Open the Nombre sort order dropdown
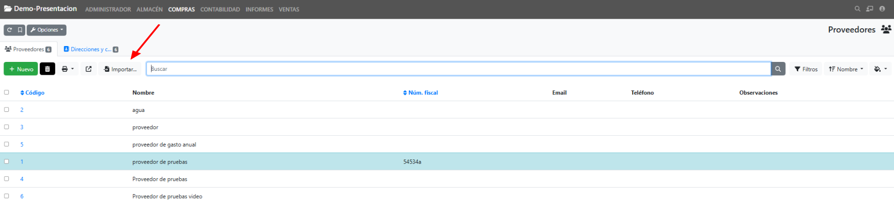Image resolution: width=894 pixels, height=206 pixels. click(846, 69)
